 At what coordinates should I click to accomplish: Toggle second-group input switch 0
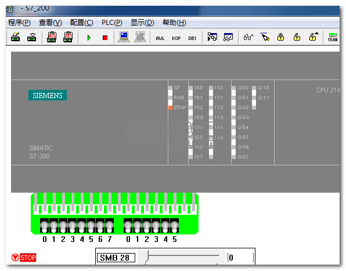point(128,226)
